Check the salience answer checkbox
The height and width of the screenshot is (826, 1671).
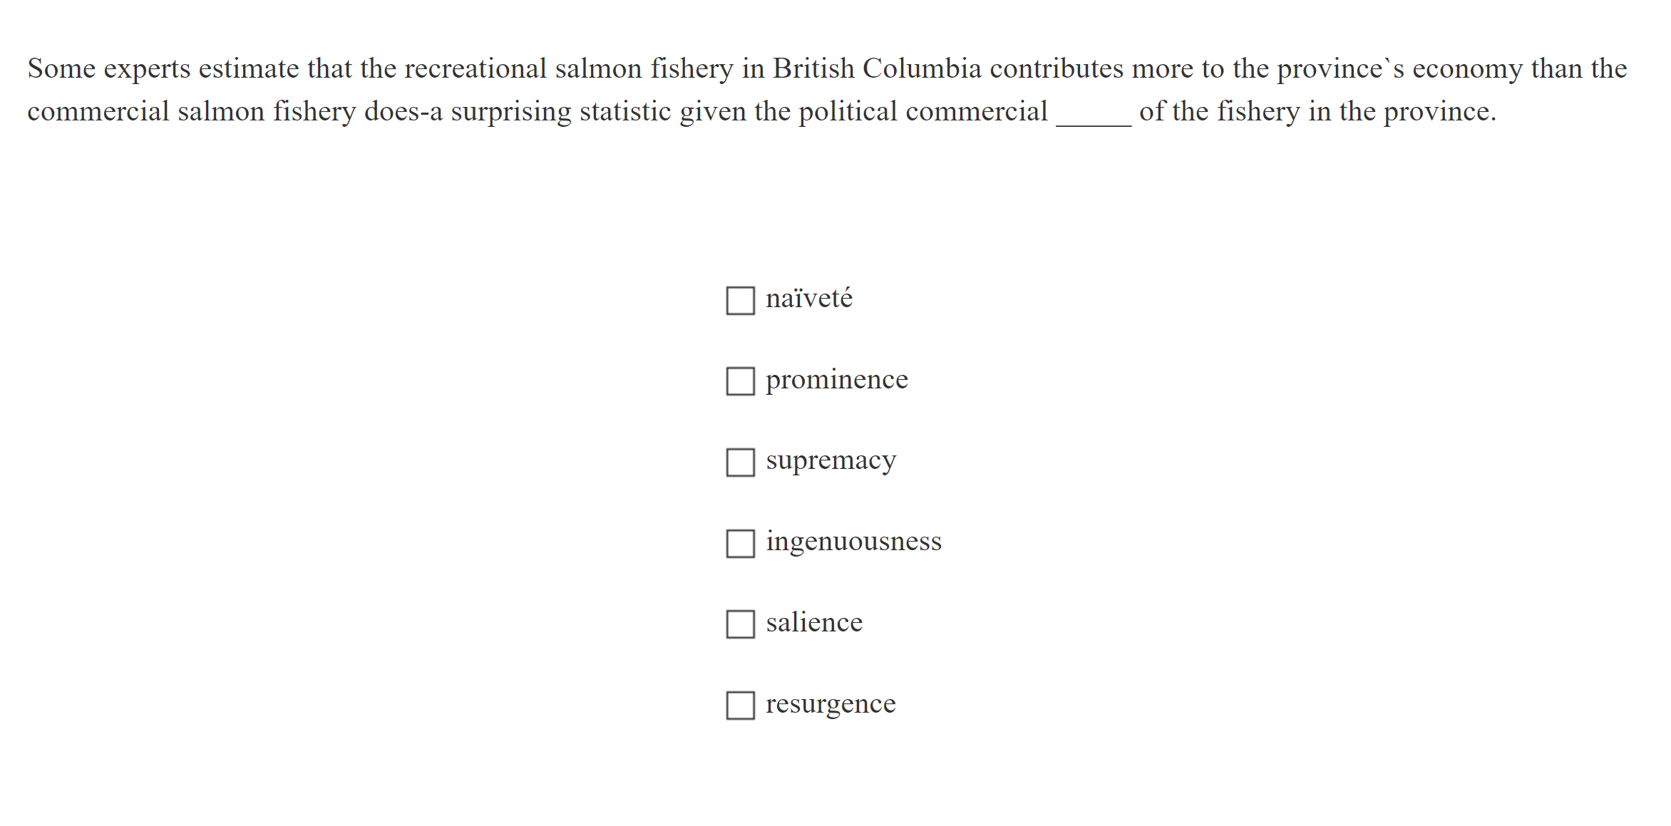(740, 626)
